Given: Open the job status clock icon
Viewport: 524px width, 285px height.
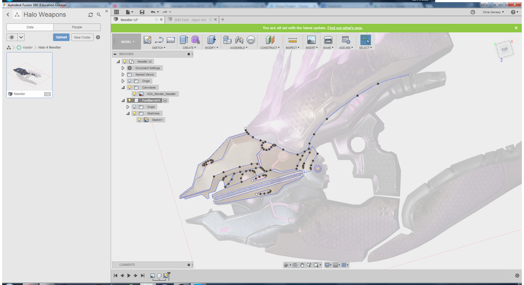Looking at the screenshot, I should 473,12.
